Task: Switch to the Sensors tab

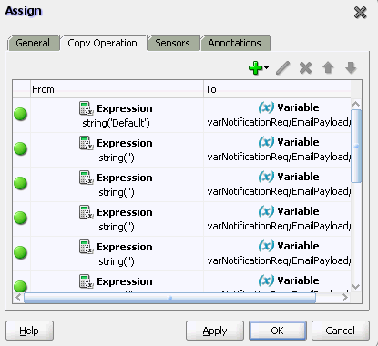Action: pyautogui.click(x=172, y=43)
